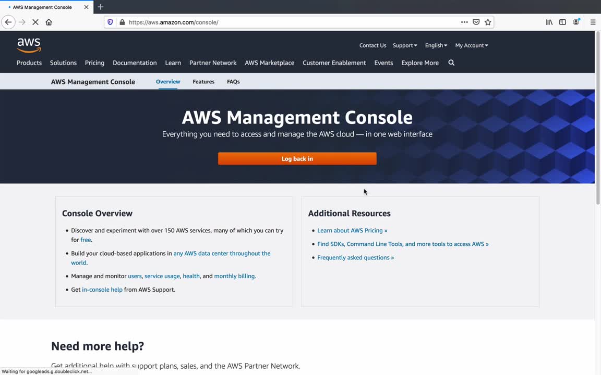This screenshot has height=375, width=601.
Task: Go to the Firefox home page
Action: coord(49,22)
